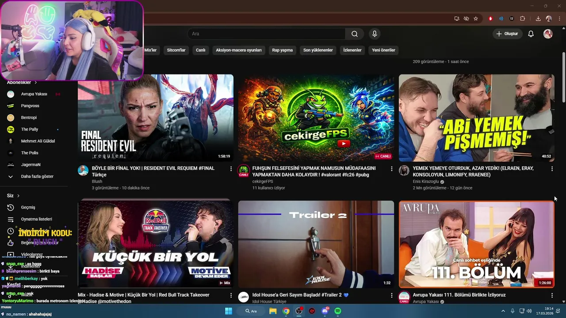566x318 pixels.
Task: Open the red hand ad blocker extension
Action: click(490, 19)
